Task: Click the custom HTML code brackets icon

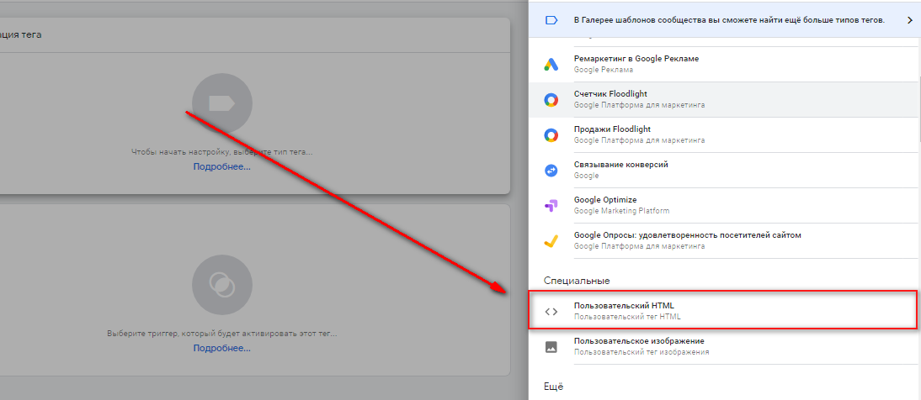Action: coord(551,311)
